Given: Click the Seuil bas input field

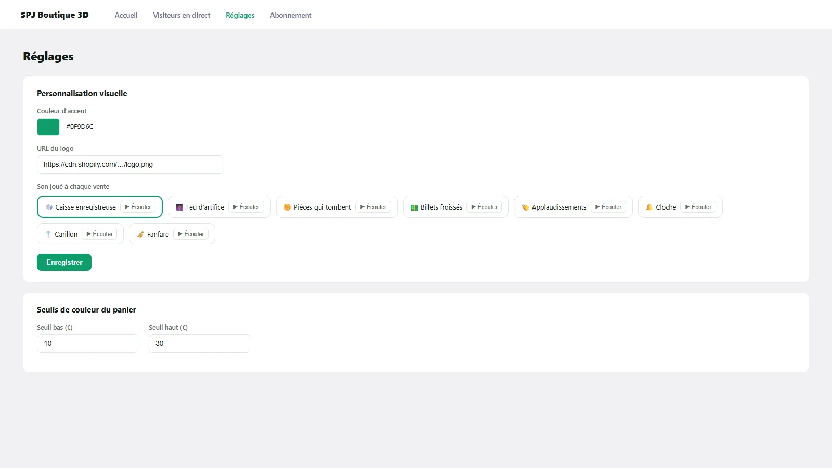Looking at the screenshot, I should click(87, 343).
